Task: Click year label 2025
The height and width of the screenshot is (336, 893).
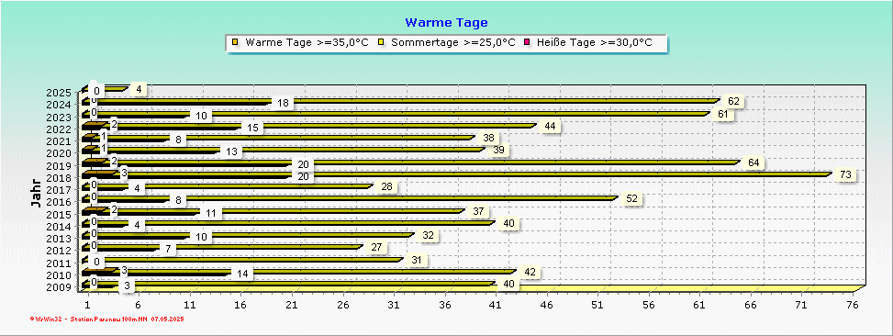Action: pyautogui.click(x=60, y=92)
